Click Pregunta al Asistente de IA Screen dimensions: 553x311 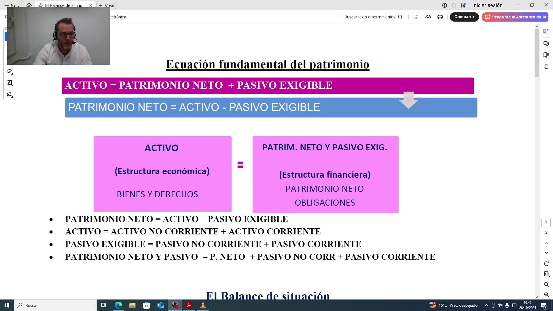point(515,17)
